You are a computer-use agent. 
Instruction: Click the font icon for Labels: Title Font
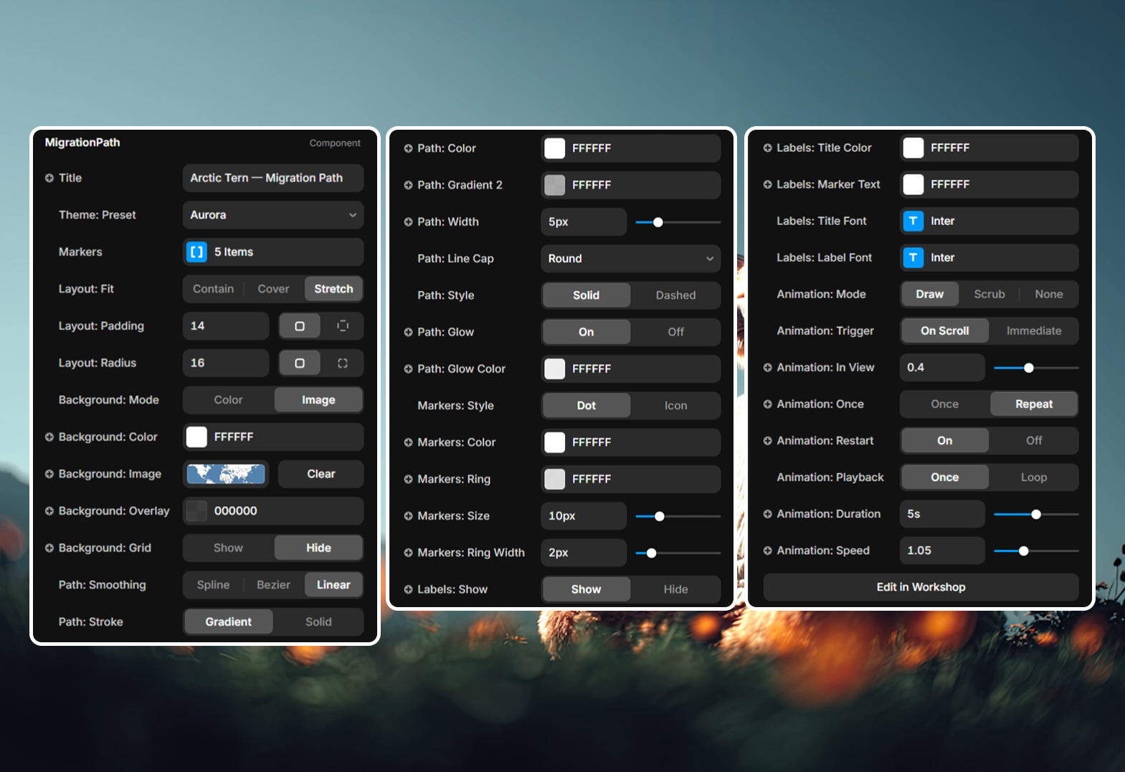click(913, 221)
